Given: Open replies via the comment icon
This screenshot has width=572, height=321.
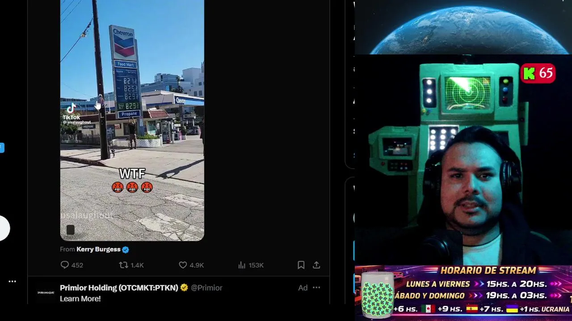Looking at the screenshot, I should [x=65, y=265].
